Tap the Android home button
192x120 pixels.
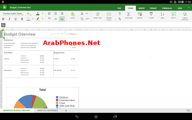point(96,117)
